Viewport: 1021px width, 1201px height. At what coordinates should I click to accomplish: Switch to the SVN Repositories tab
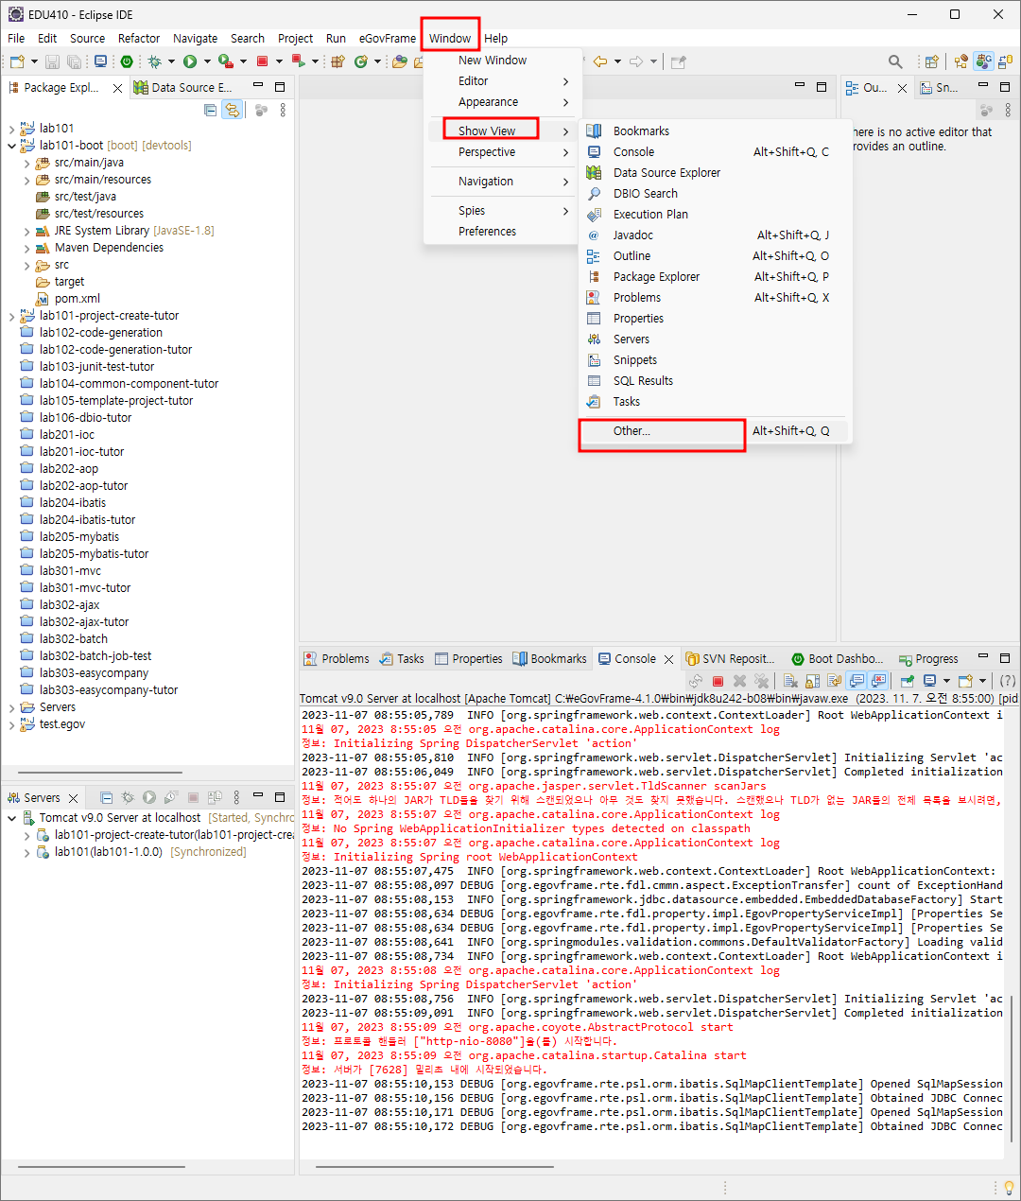pyautogui.click(x=730, y=658)
